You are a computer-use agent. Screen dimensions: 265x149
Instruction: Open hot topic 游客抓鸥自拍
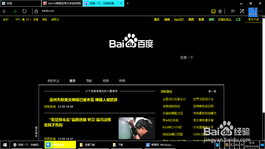click(171, 106)
